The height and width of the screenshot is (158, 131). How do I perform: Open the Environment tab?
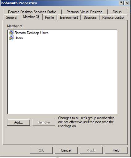pos(69,18)
